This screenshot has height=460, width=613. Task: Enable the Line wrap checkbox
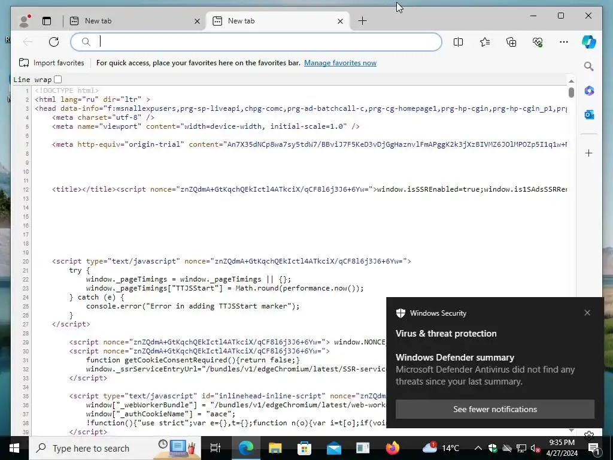58,80
